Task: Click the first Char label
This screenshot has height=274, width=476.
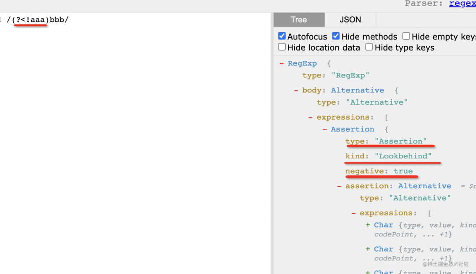Action: [x=383, y=225]
